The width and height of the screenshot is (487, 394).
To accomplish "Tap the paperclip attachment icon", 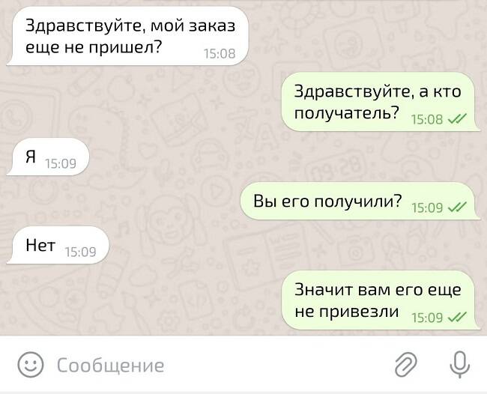I will tap(405, 365).
